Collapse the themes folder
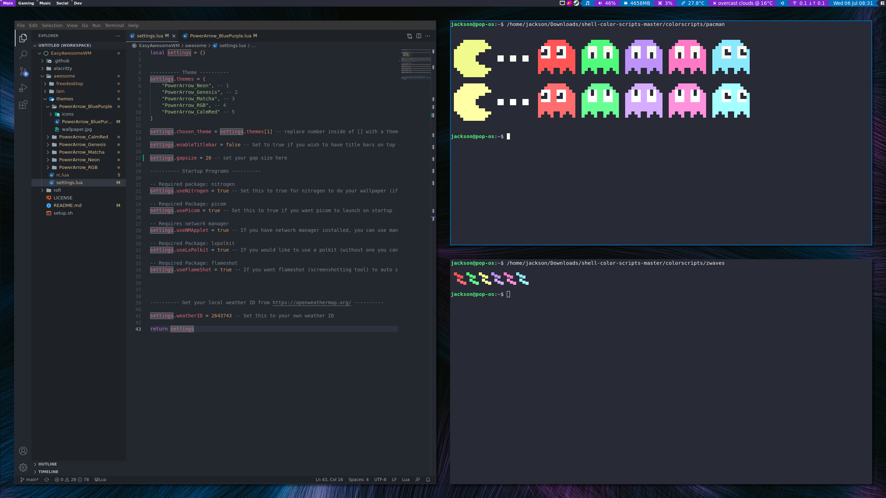Screen dimensions: 886x498 click(64, 99)
